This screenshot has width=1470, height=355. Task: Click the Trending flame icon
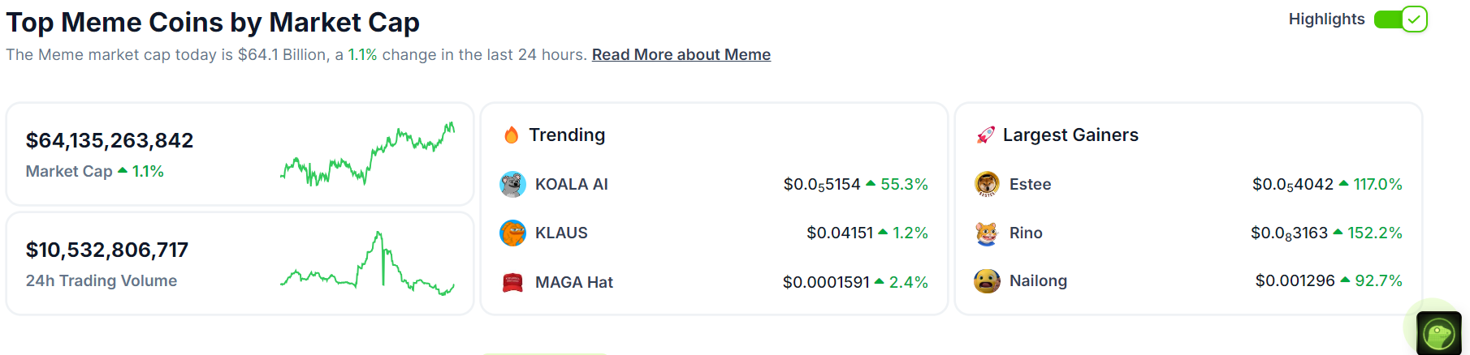[x=511, y=135]
